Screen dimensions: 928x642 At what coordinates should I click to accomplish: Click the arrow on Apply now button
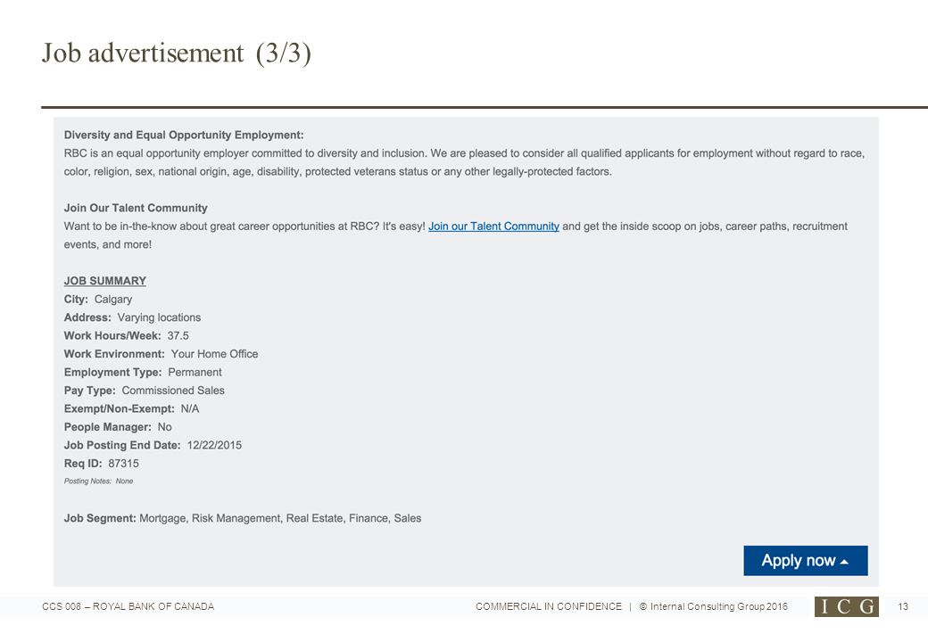click(844, 562)
